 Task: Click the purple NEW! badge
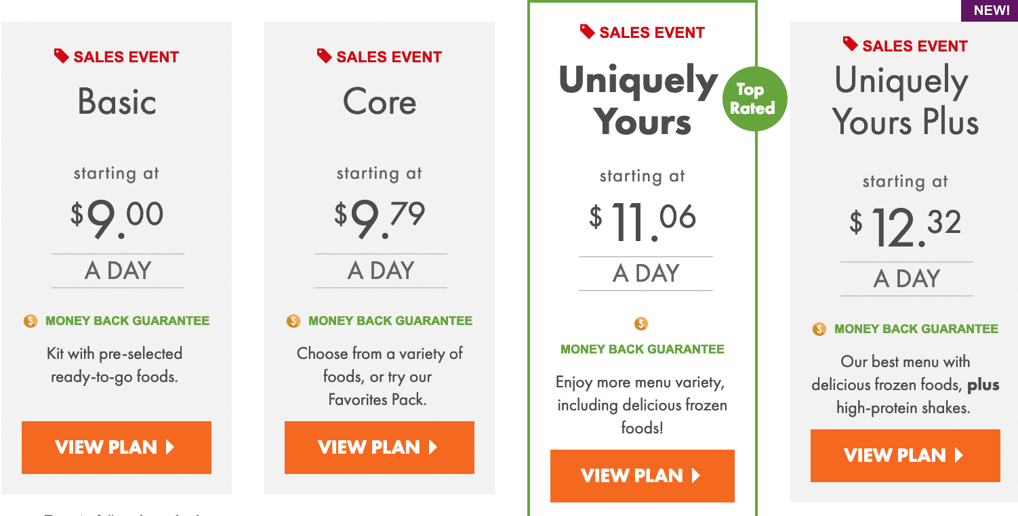tap(990, 11)
